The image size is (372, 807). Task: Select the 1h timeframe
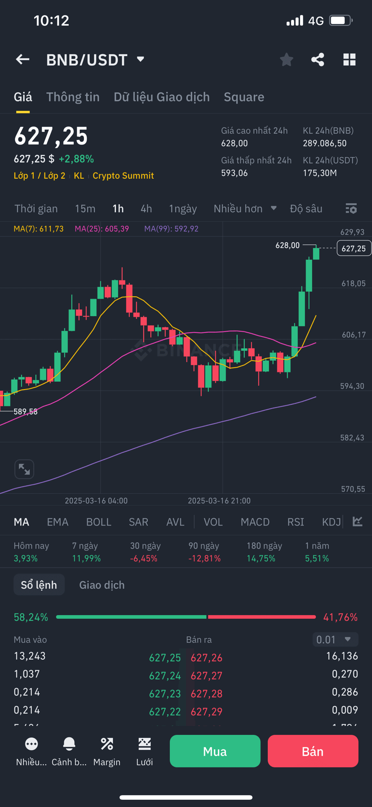click(x=118, y=209)
